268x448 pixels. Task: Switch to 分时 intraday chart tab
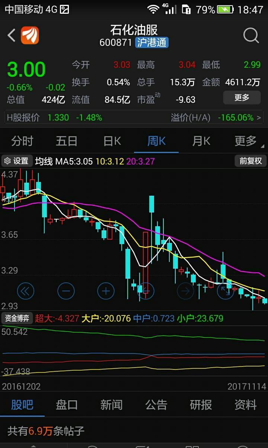22,141
